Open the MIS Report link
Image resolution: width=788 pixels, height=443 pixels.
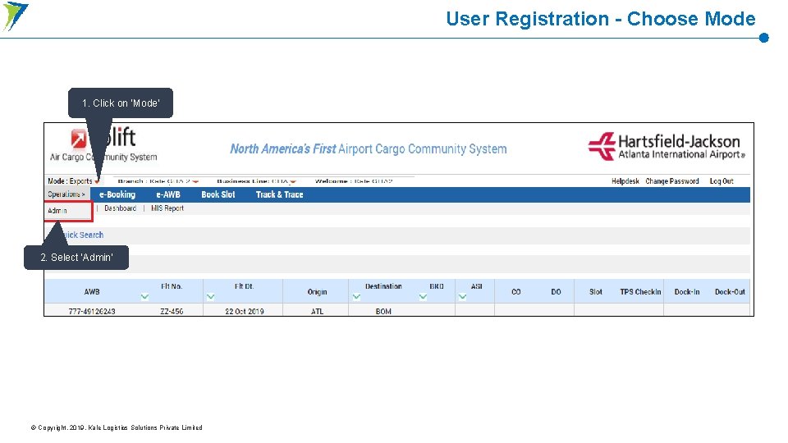pyautogui.click(x=167, y=208)
